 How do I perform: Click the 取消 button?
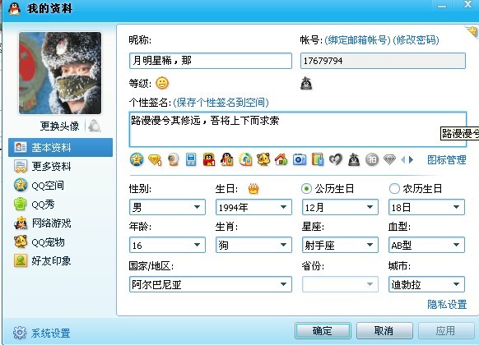point(384,331)
